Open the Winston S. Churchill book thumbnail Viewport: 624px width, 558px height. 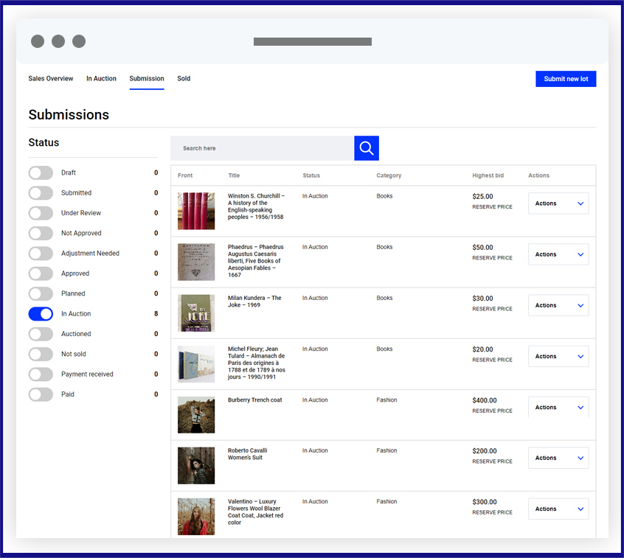click(x=195, y=212)
